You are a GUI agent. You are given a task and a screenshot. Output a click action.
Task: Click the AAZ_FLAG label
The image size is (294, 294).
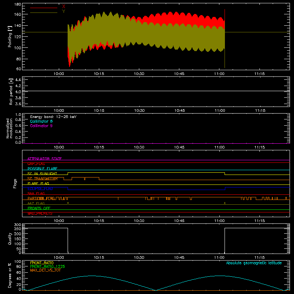coord(36,203)
